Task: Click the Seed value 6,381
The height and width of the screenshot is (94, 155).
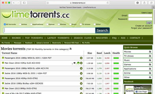Action: click(99, 58)
